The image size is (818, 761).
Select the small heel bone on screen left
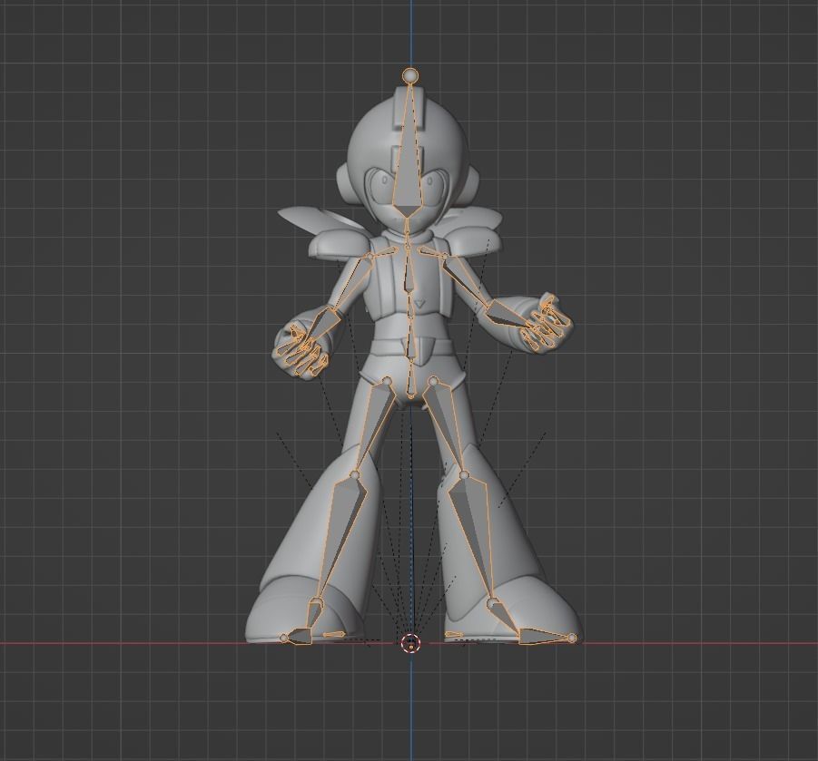pyautogui.click(x=333, y=634)
